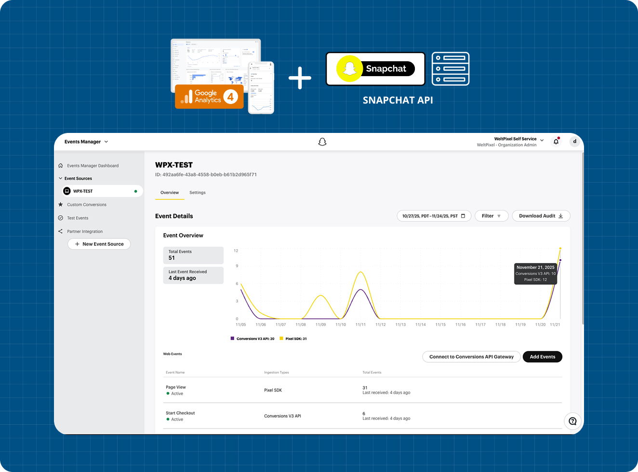
Task: Toggle the Conversions V3 API legend series
Action: click(x=253, y=339)
